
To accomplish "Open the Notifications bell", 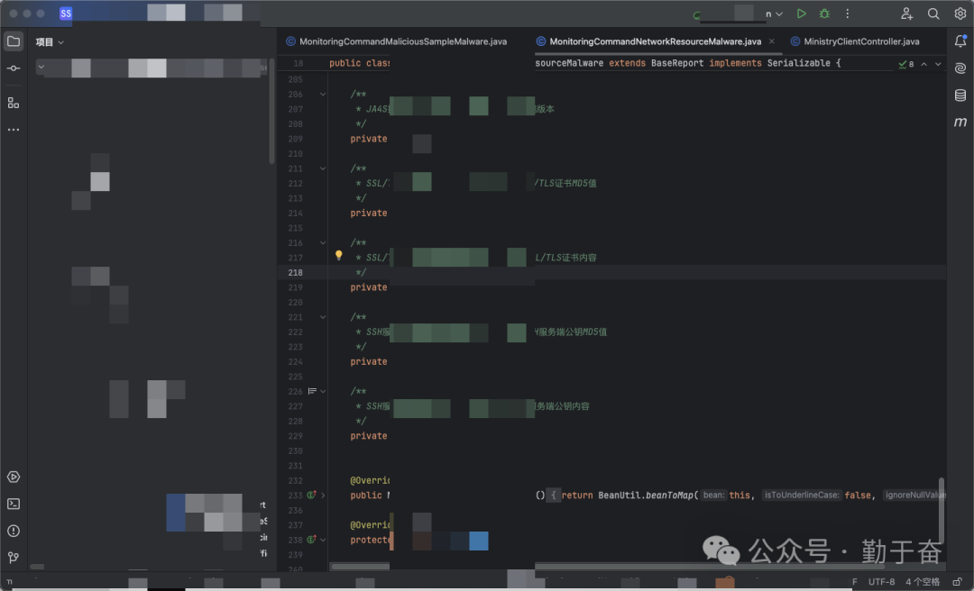I will (960, 41).
